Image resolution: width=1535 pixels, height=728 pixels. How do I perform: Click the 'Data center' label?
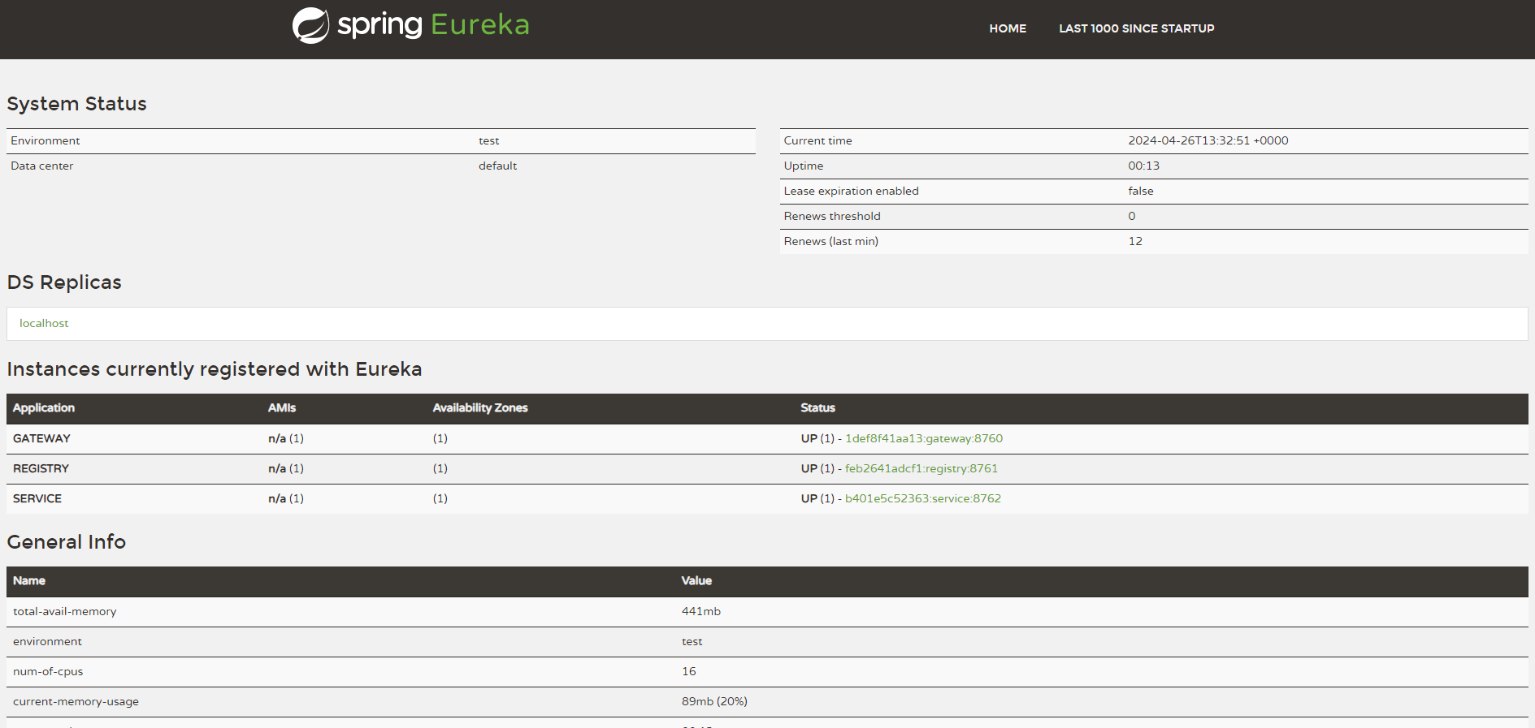coord(42,166)
